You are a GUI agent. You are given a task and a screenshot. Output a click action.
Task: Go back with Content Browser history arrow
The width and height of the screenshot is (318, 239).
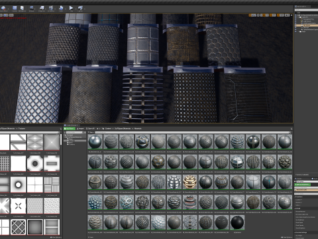pos(97,129)
